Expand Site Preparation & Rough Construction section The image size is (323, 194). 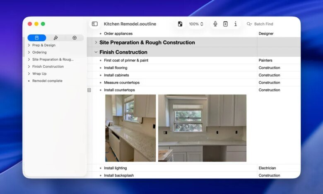pos(96,43)
